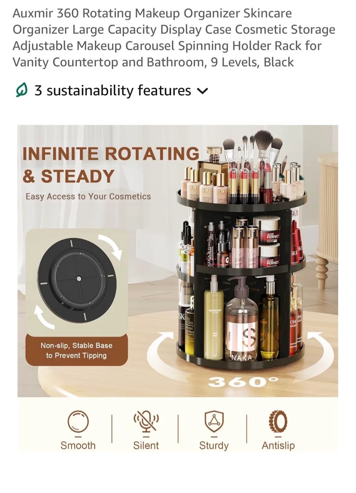
Task: Click the Smooth circle icon
Action: [x=78, y=421]
